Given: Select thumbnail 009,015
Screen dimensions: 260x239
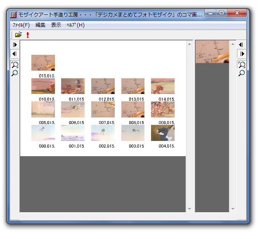Looking at the screenshot, I should click(x=163, y=109).
